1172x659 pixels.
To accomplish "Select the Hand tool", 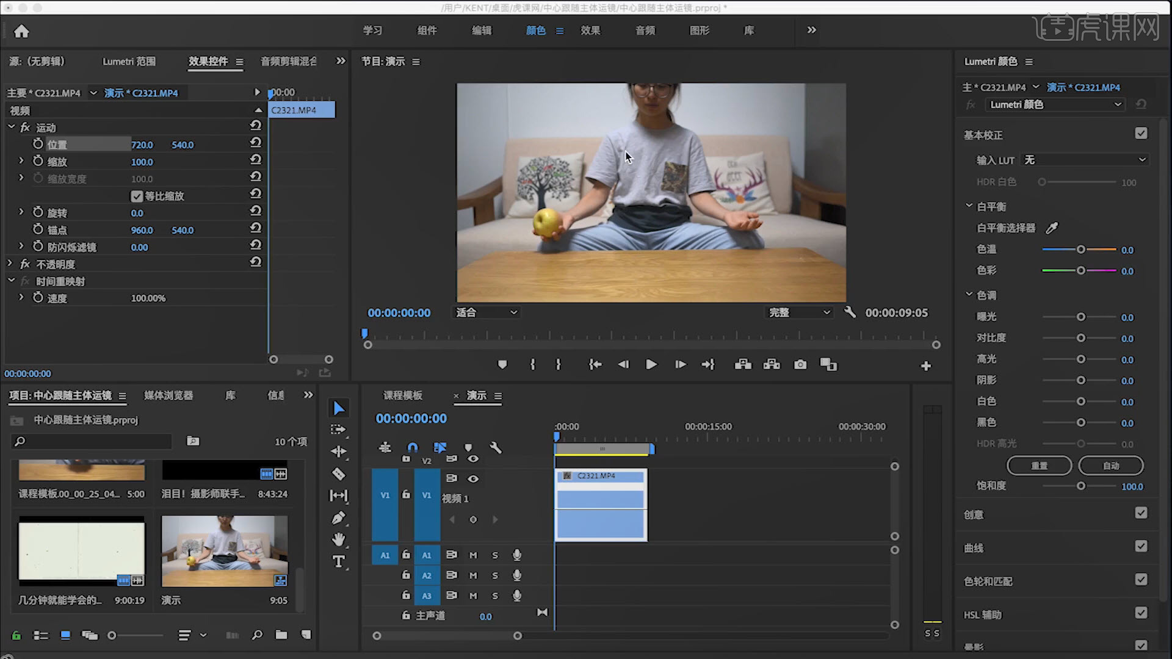I will point(338,539).
